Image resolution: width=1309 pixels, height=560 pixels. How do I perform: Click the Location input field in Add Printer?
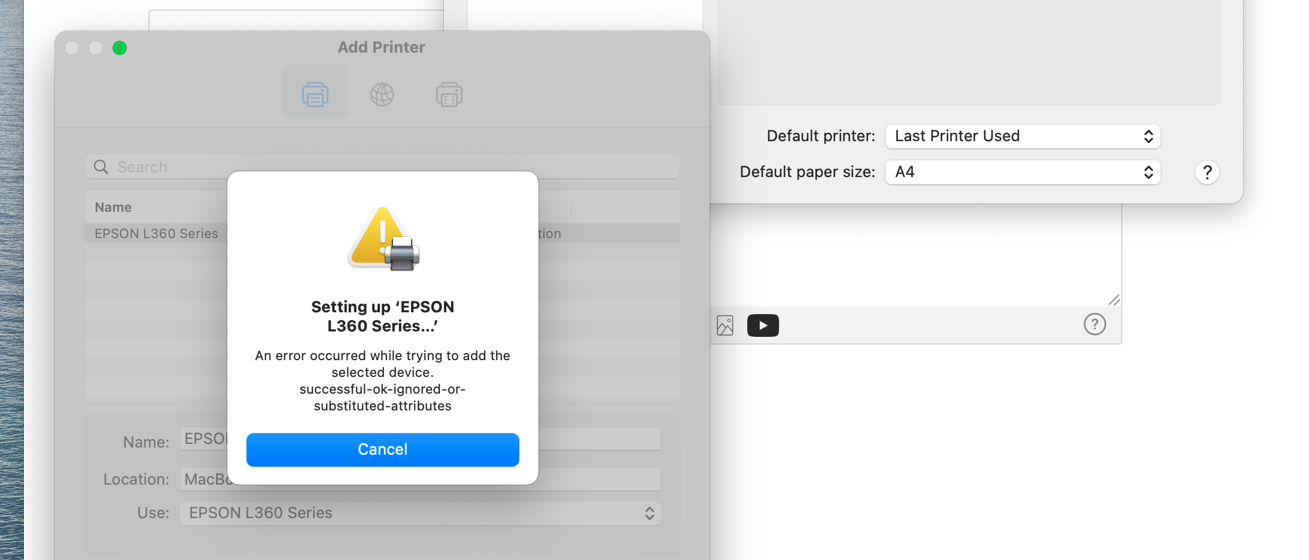click(421, 479)
